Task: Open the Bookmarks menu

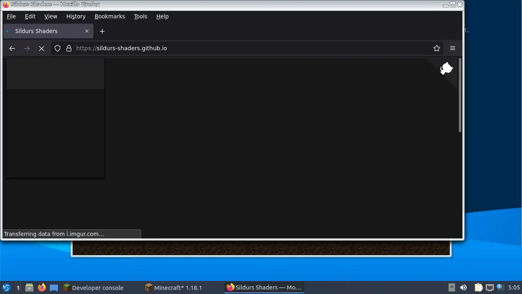Action: pos(110,16)
